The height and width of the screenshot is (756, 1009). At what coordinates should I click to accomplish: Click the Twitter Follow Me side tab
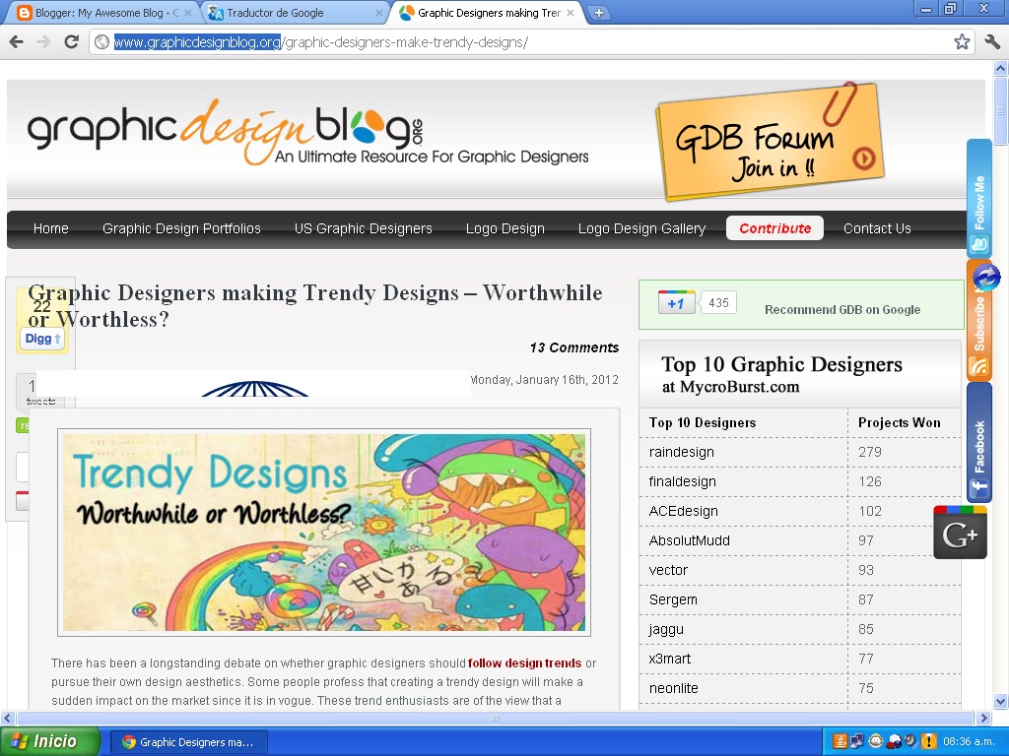tap(979, 198)
